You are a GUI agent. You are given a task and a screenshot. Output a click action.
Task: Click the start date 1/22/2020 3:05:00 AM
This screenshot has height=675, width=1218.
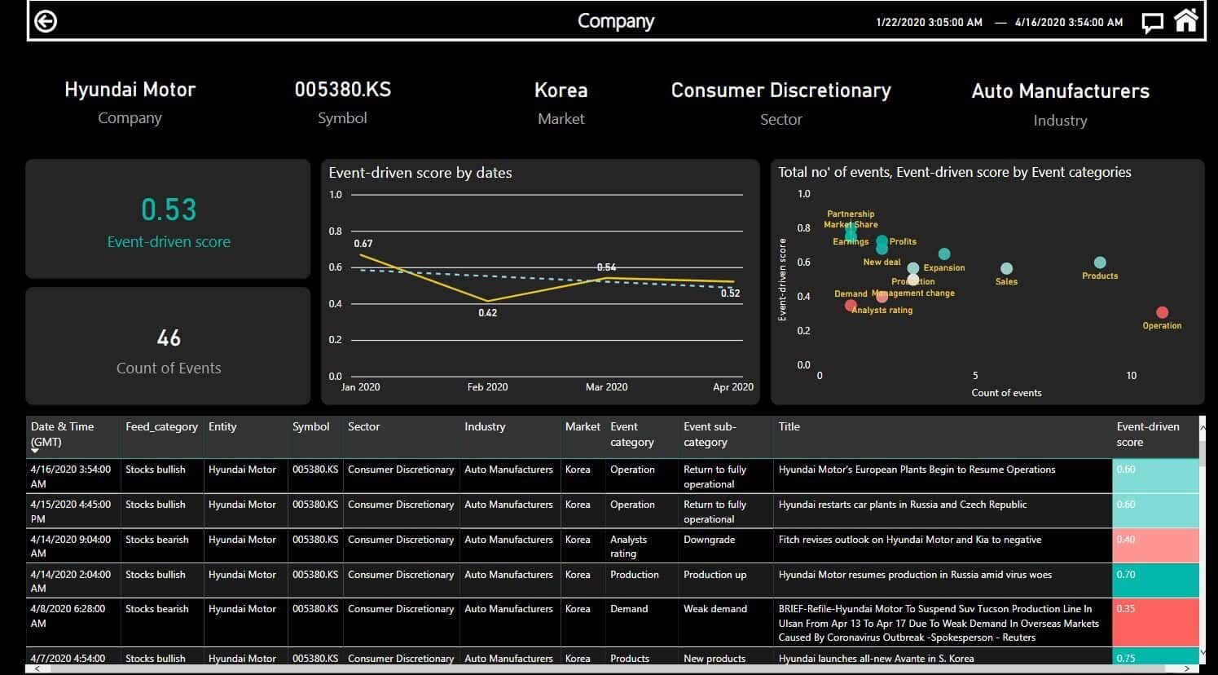[x=929, y=22]
